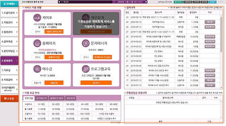Click the 예수금 won coin icon
Image resolution: width=226 pixels, height=126 pixels.
[37, 69]
